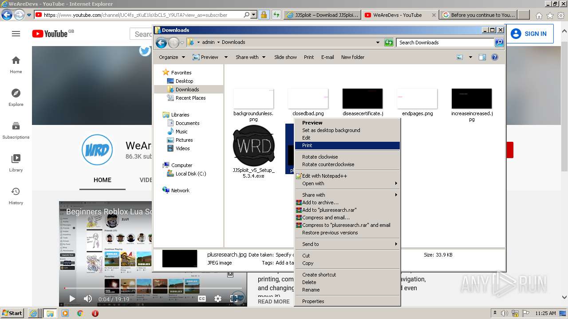Select Edit with Notepad++
This screenshot has width=568, height=319.
[347, 176]
